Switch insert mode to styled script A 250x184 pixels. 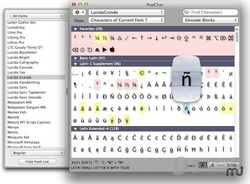click(x=212, y=165)
